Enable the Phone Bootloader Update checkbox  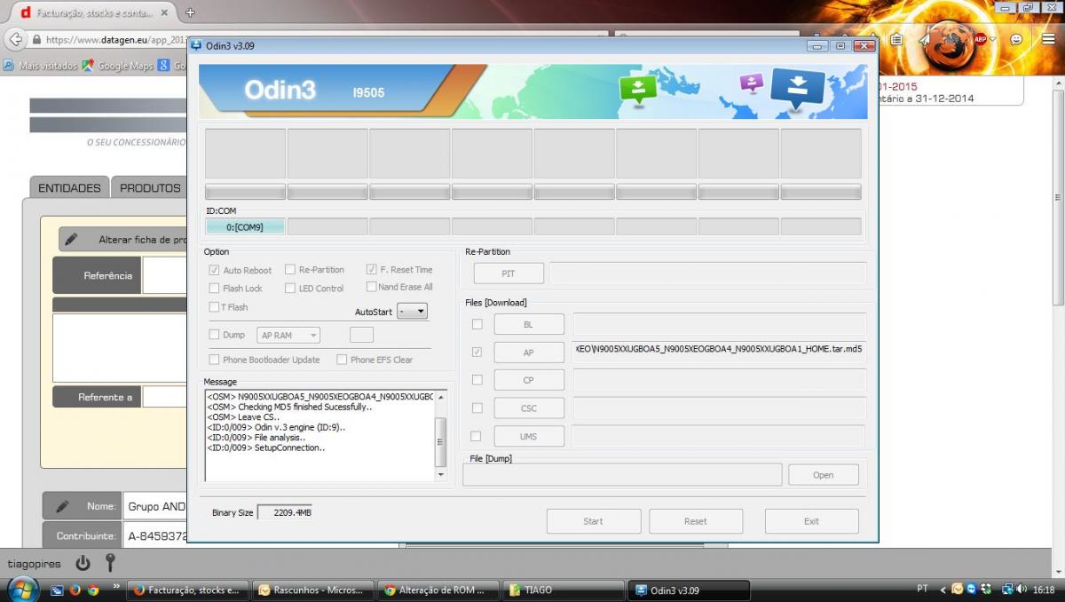[214, 360]
